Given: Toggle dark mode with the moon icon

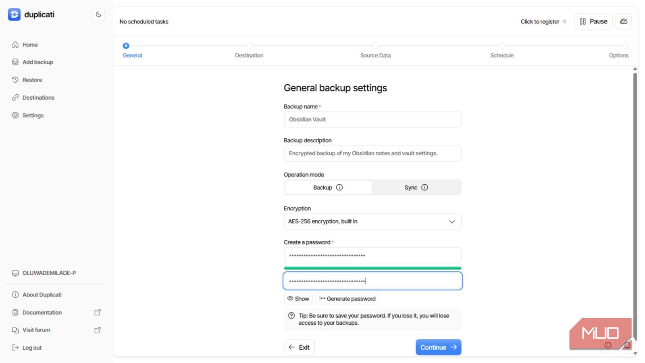Looking at the screenshot, I should [98, 15].
